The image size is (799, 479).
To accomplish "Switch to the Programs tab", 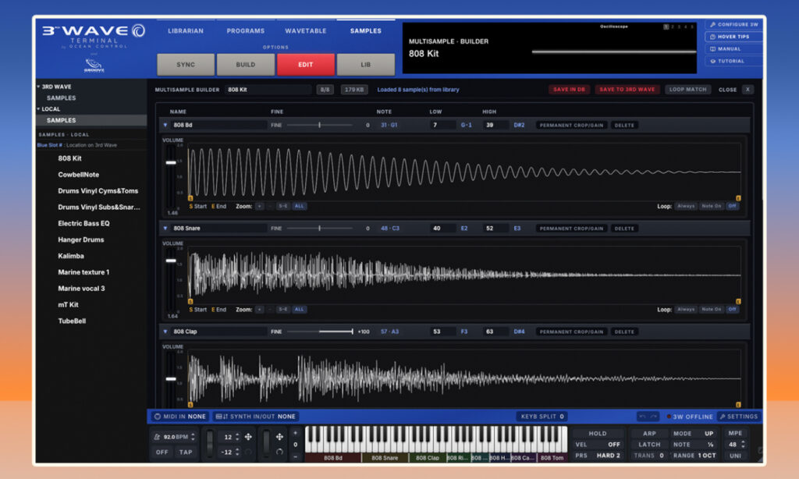I will click(246, 31).
